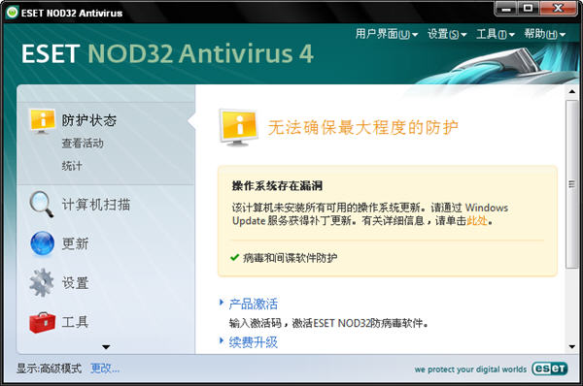
Task: Click the 此处 link for update details
Action: point(477,221)
